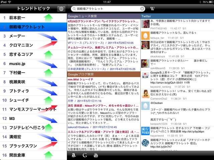Open 流行WORD avatar of hayariword tweet
The image size is (214, 160).
coord(145,131)
